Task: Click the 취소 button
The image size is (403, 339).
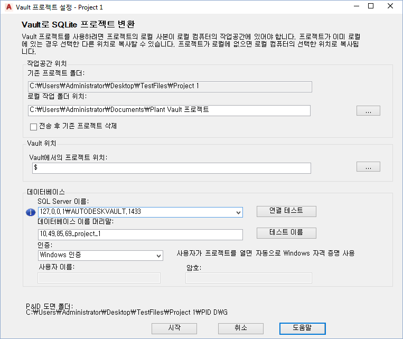Action: click(x=241, y=328)
